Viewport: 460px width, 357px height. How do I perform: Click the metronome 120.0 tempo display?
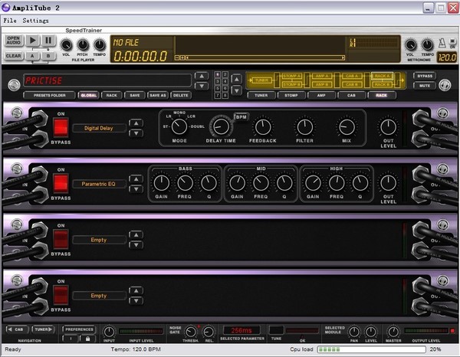click(446, 57)
